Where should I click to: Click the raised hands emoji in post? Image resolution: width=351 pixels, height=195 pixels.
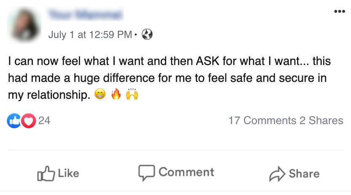point(132,95)
